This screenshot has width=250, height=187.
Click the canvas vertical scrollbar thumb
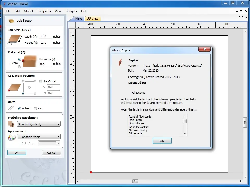(x=245, y=122)
